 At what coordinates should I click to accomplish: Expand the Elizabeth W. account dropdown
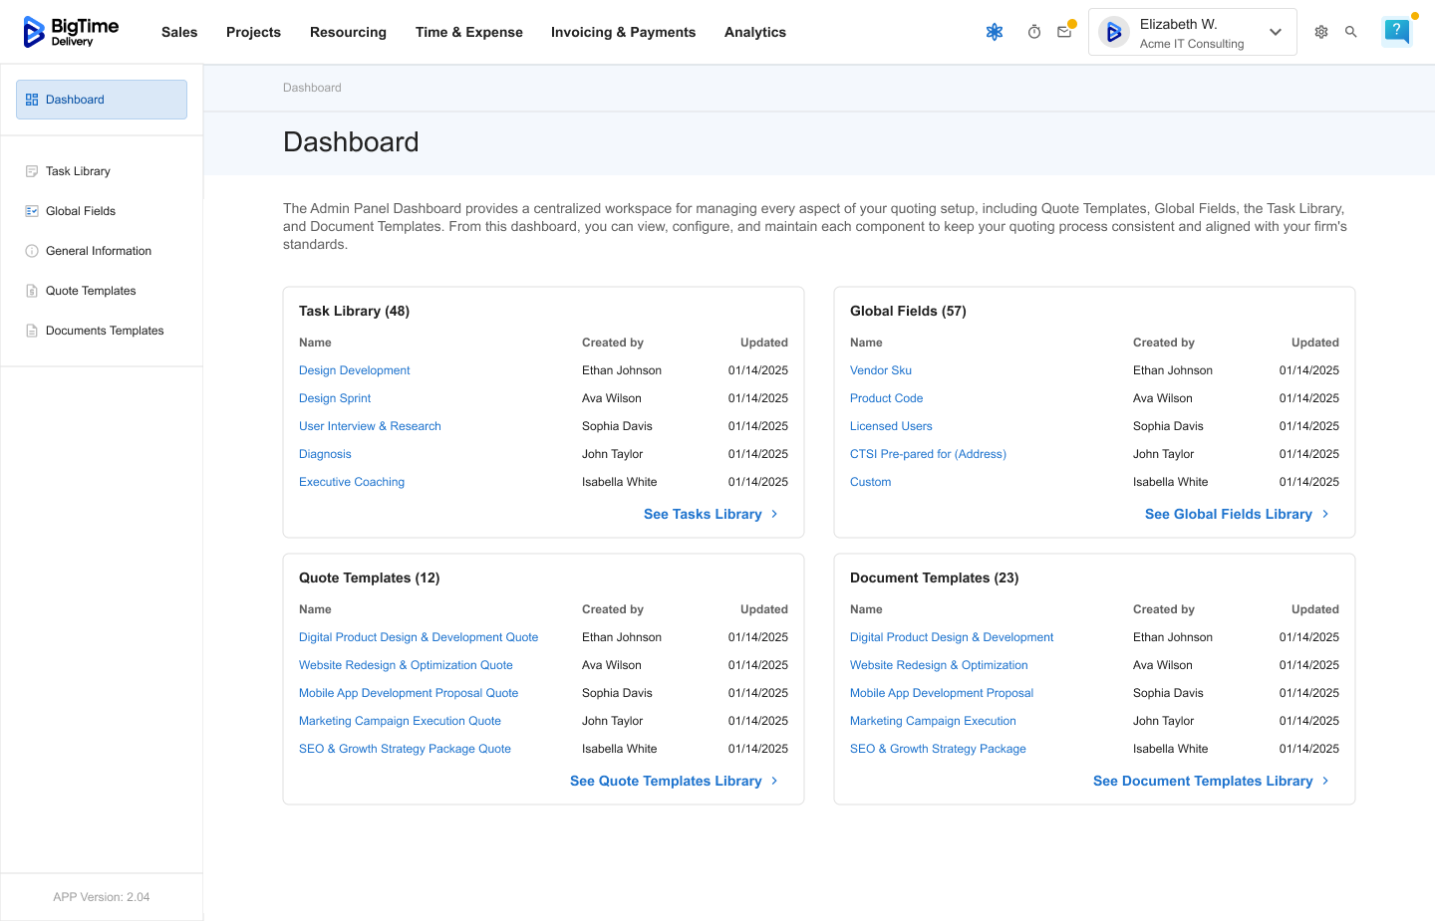point(1275,32)
